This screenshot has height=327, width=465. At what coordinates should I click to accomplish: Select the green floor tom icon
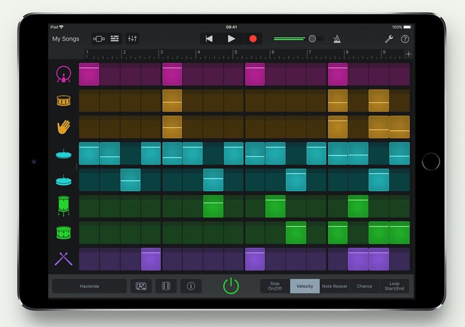(63, 206)
